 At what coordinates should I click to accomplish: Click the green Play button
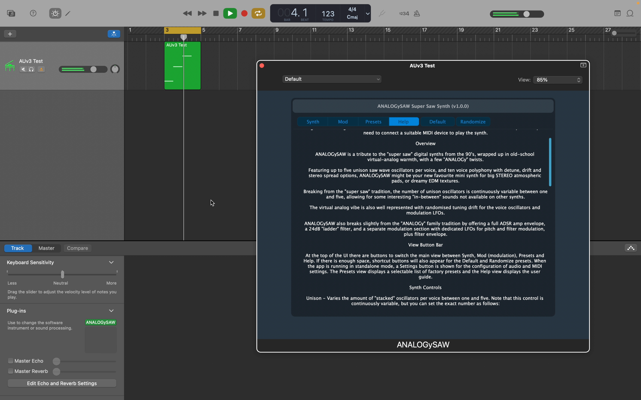[x=230, y=13]
